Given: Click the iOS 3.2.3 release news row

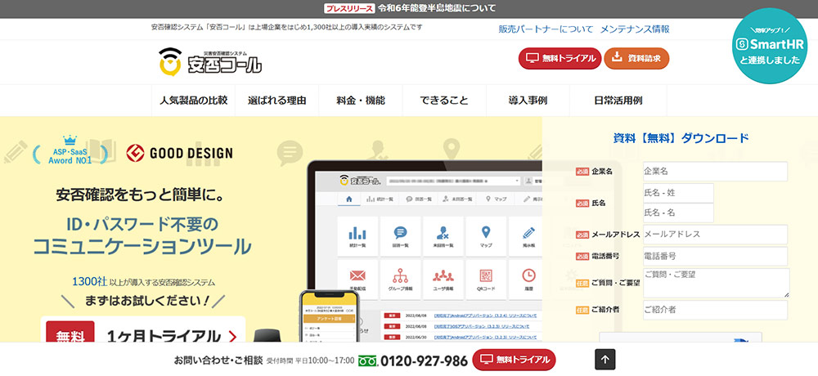Looking at the screenshot, I should [461, 326].
